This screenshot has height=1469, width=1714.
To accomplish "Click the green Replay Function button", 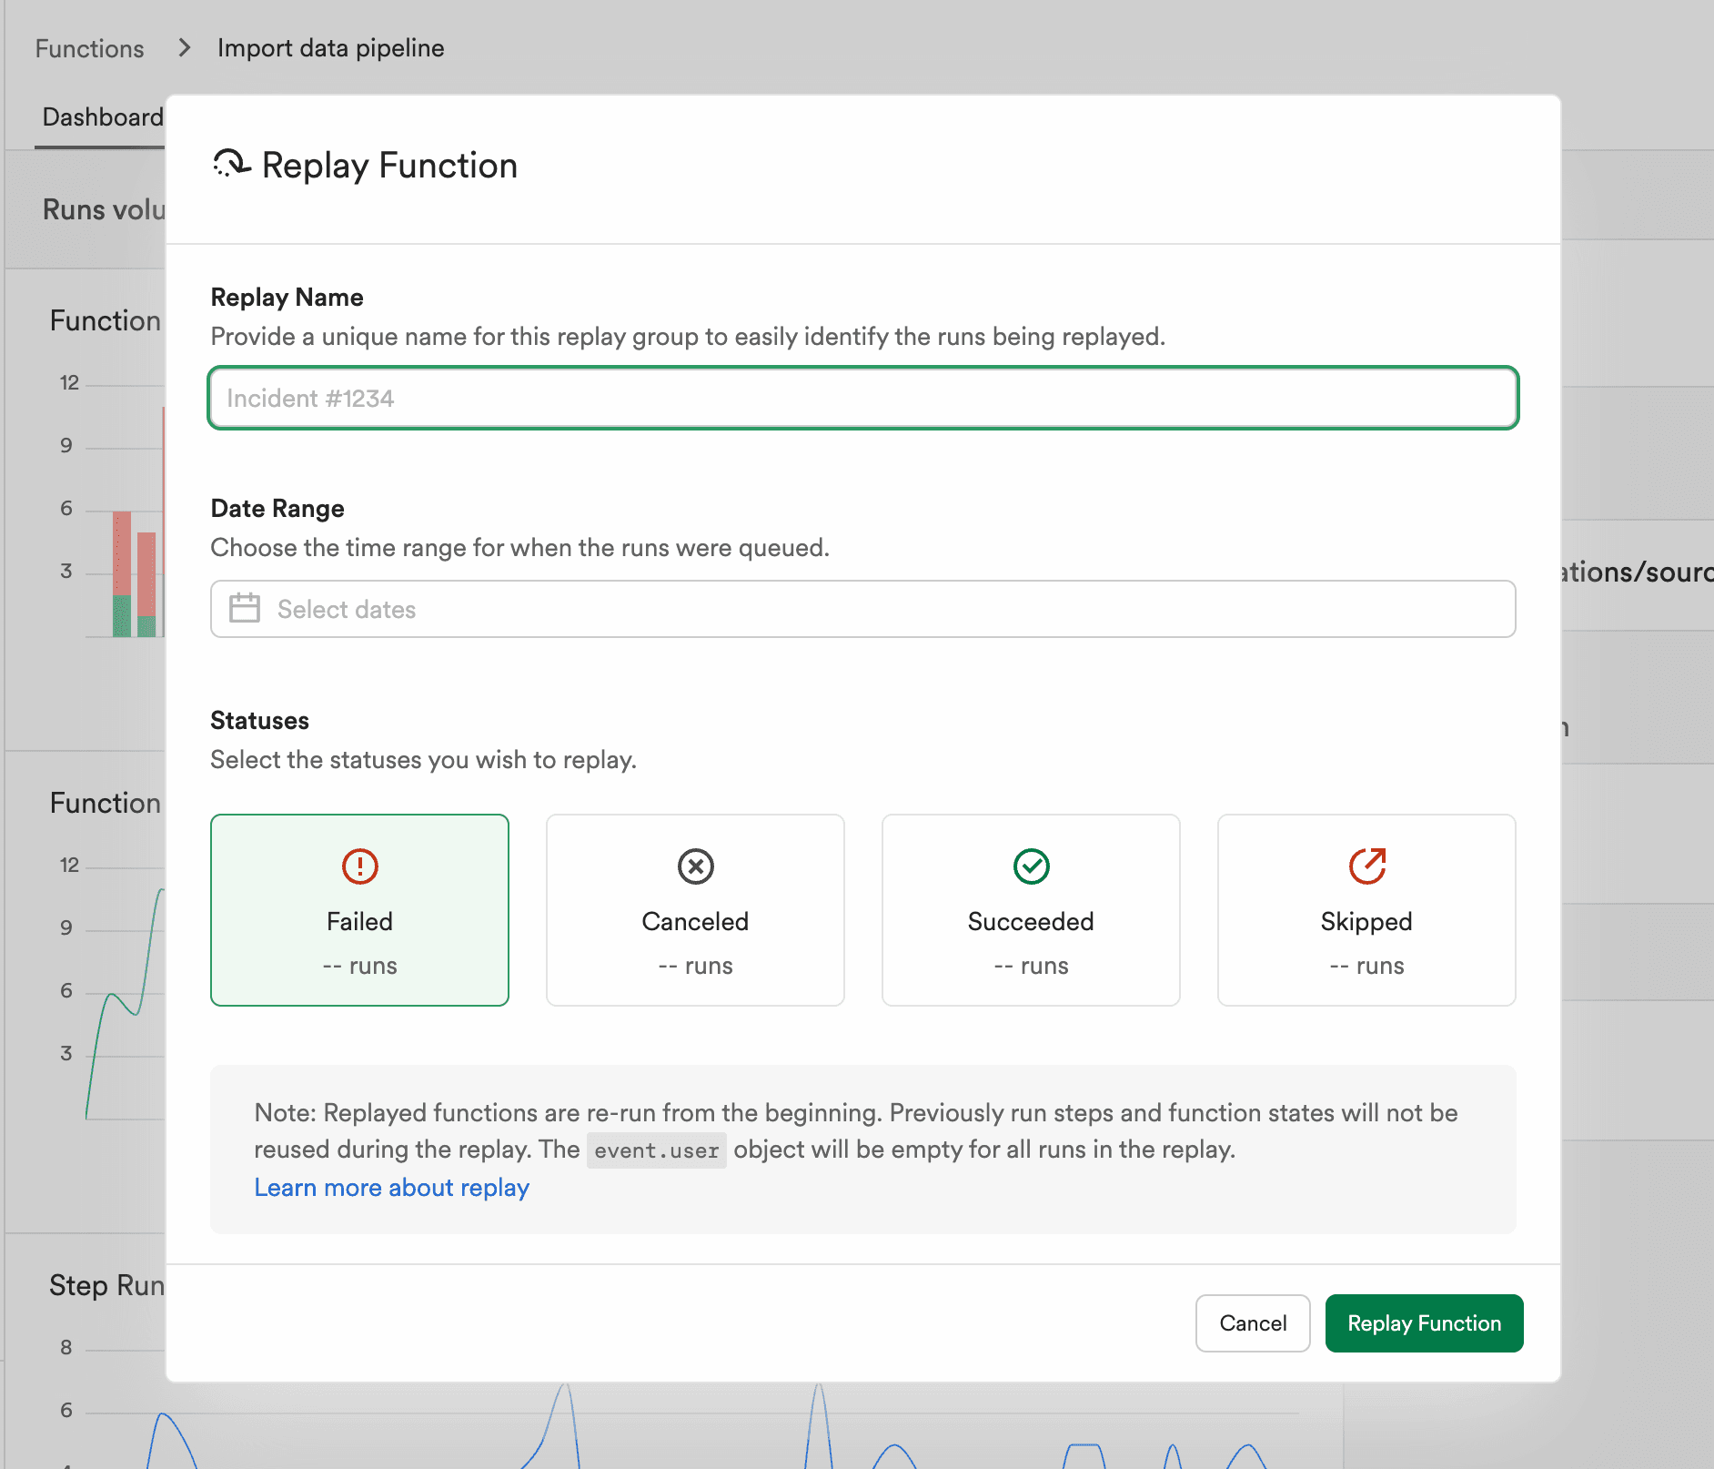I will [x=1423, y=1322].
